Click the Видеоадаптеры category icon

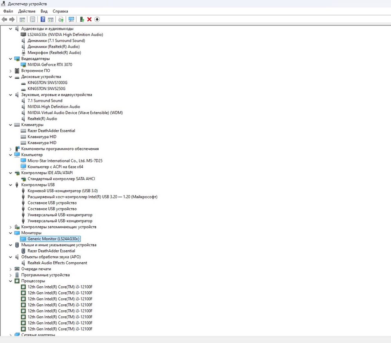coord(17,59)
